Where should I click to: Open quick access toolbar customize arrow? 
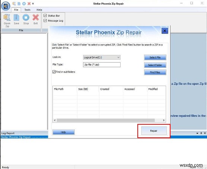tap(33, 4)
